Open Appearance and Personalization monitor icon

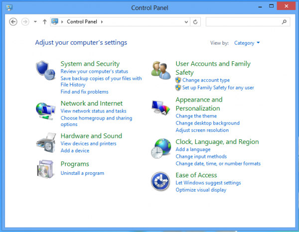pyautogui.click(x=162, y=108)
